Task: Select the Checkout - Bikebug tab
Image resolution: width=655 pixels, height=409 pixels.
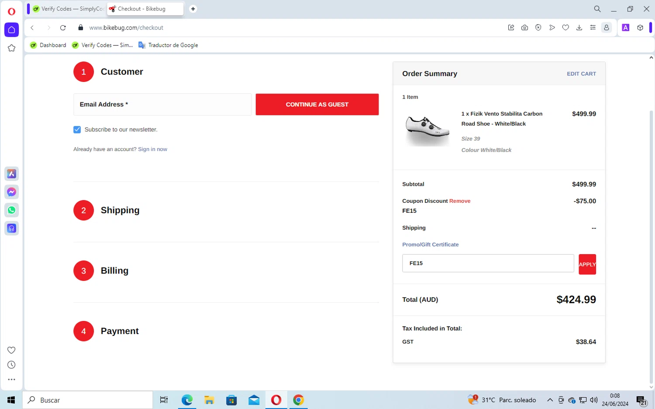Action: point(145,9)
